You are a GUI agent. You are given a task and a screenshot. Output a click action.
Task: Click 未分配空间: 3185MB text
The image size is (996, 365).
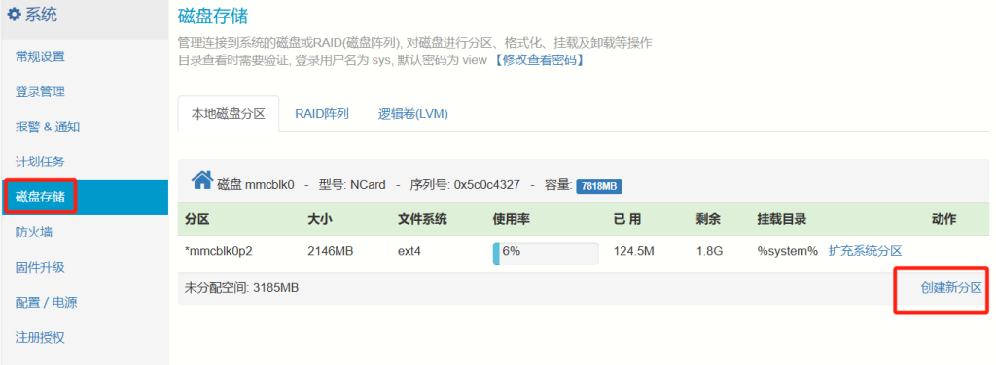point(241,287)
